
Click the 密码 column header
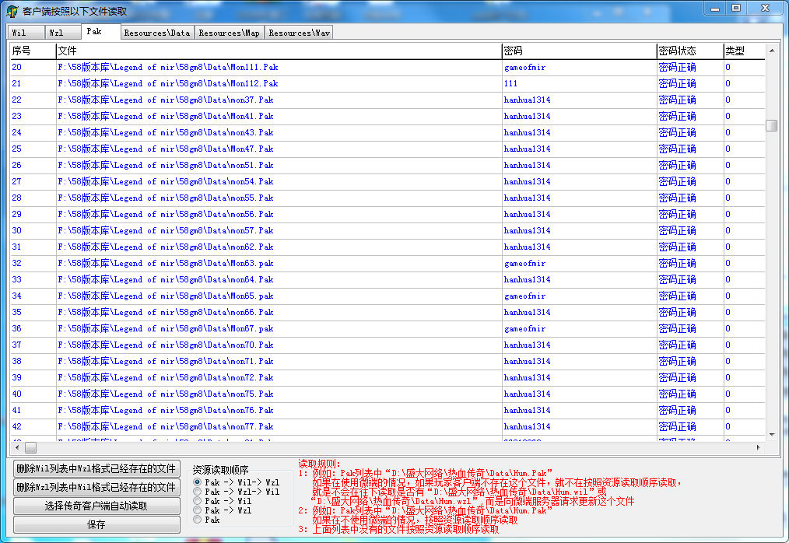579,51
